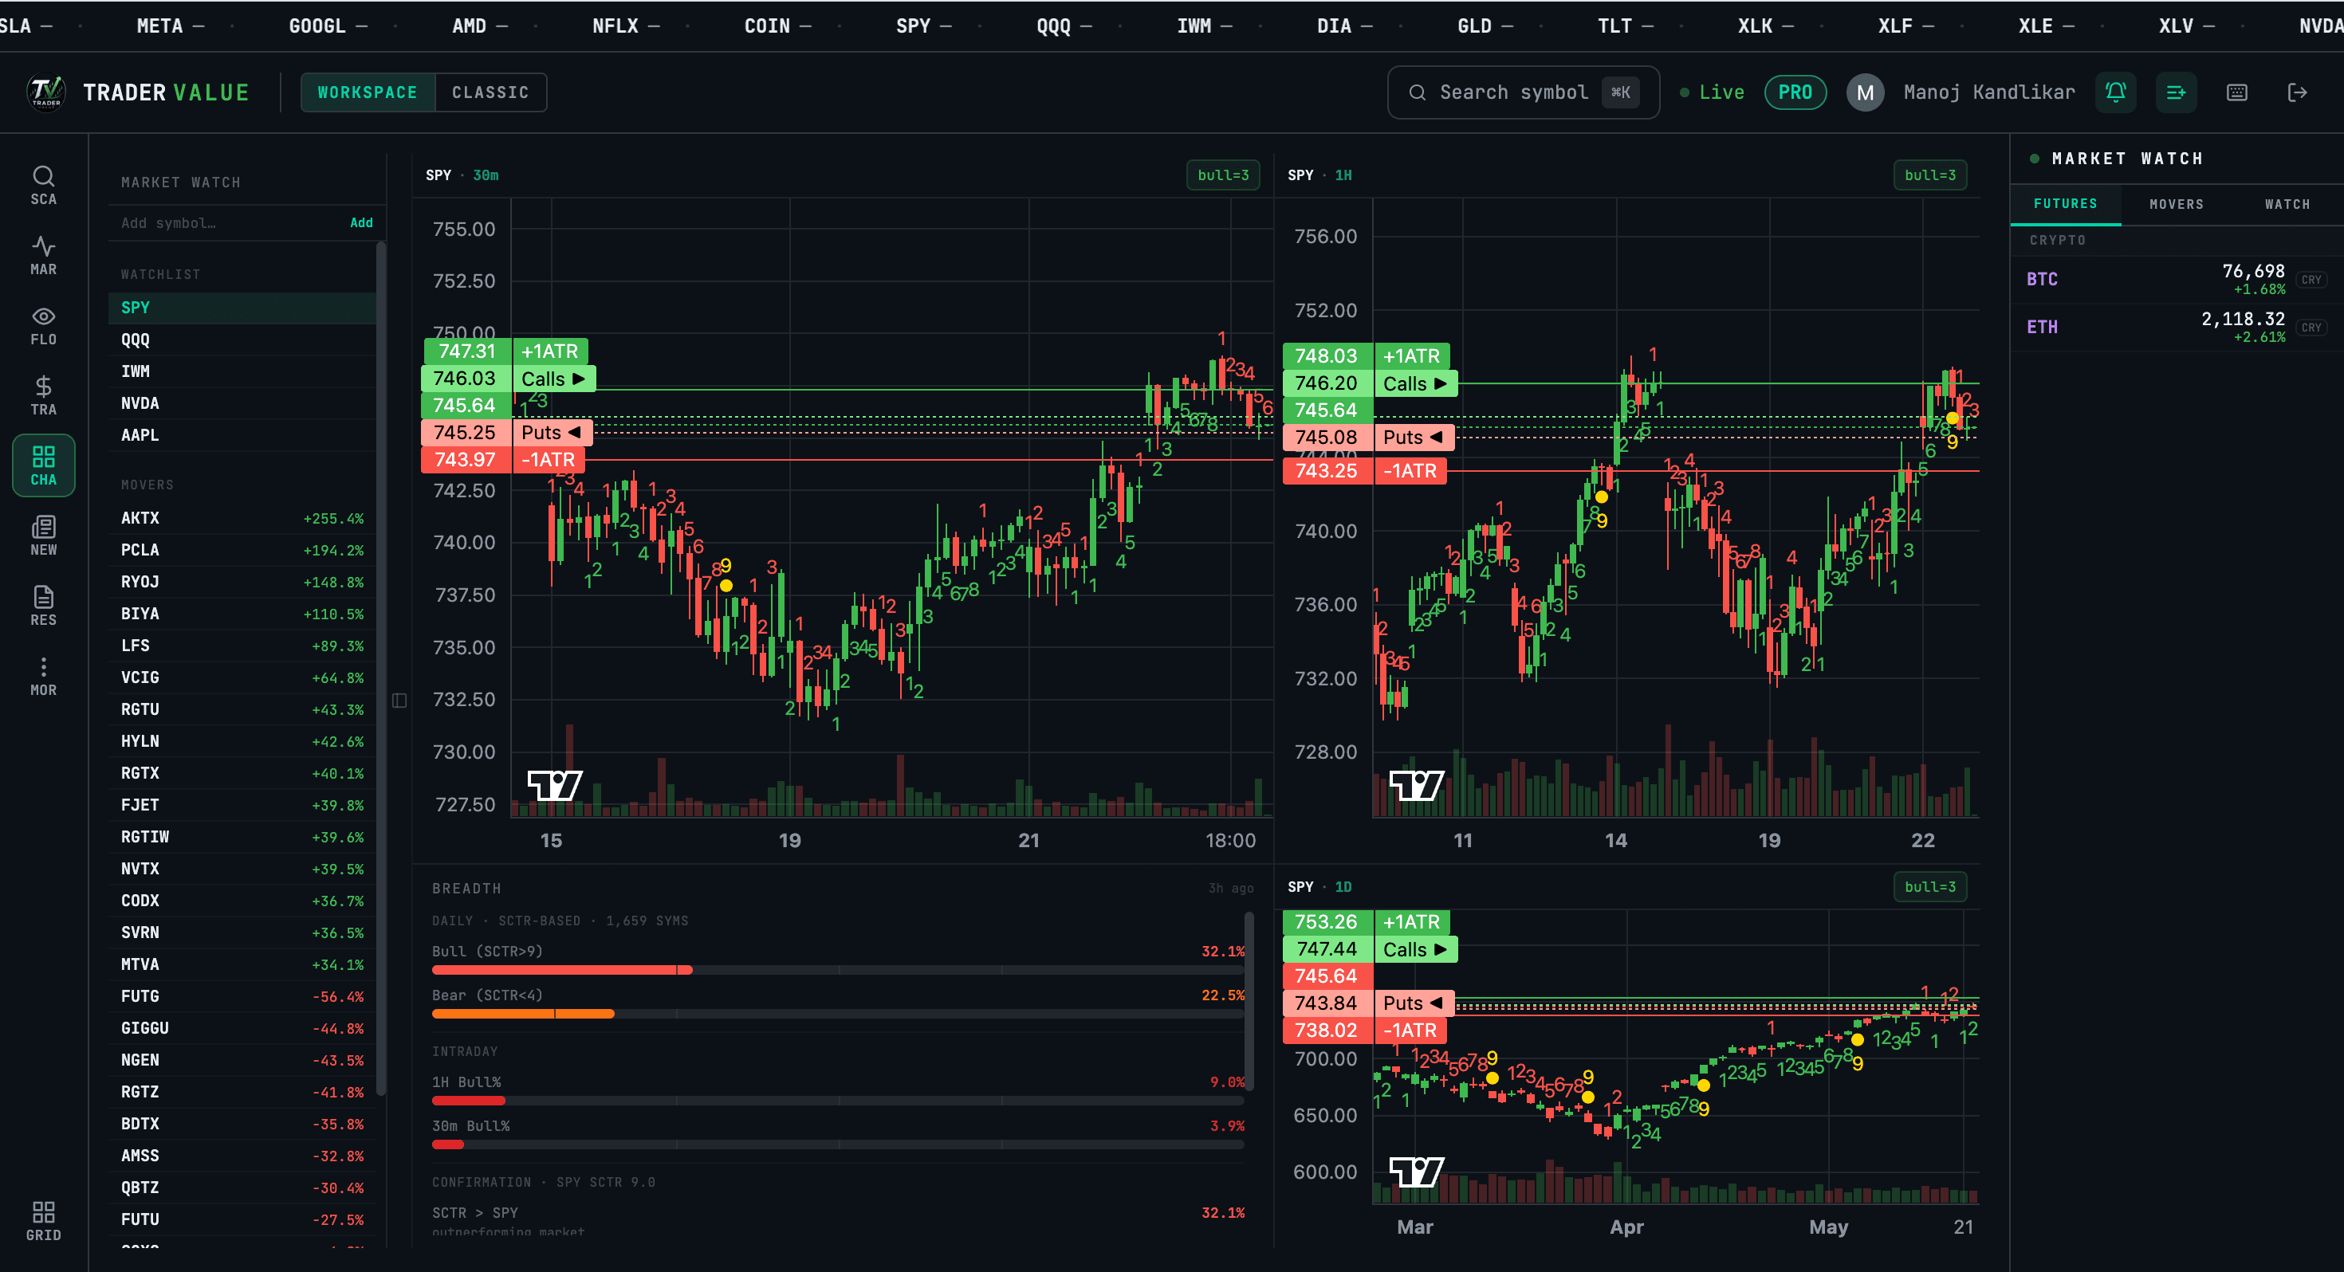The image size is (2344, 1272).
Task: Open the TRA trade dollar icon
Action: [x=43, y=395]
